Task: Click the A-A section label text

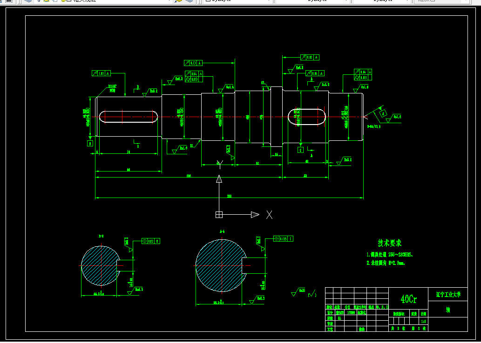Action: tap(222, 231)
